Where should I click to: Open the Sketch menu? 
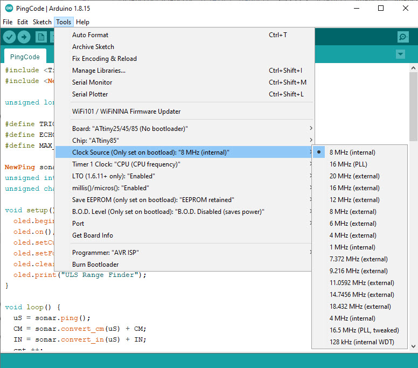coord(42,22)
